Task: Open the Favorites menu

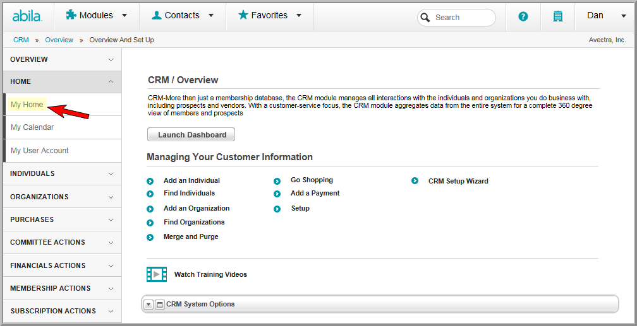Action: tap(270, 15)
